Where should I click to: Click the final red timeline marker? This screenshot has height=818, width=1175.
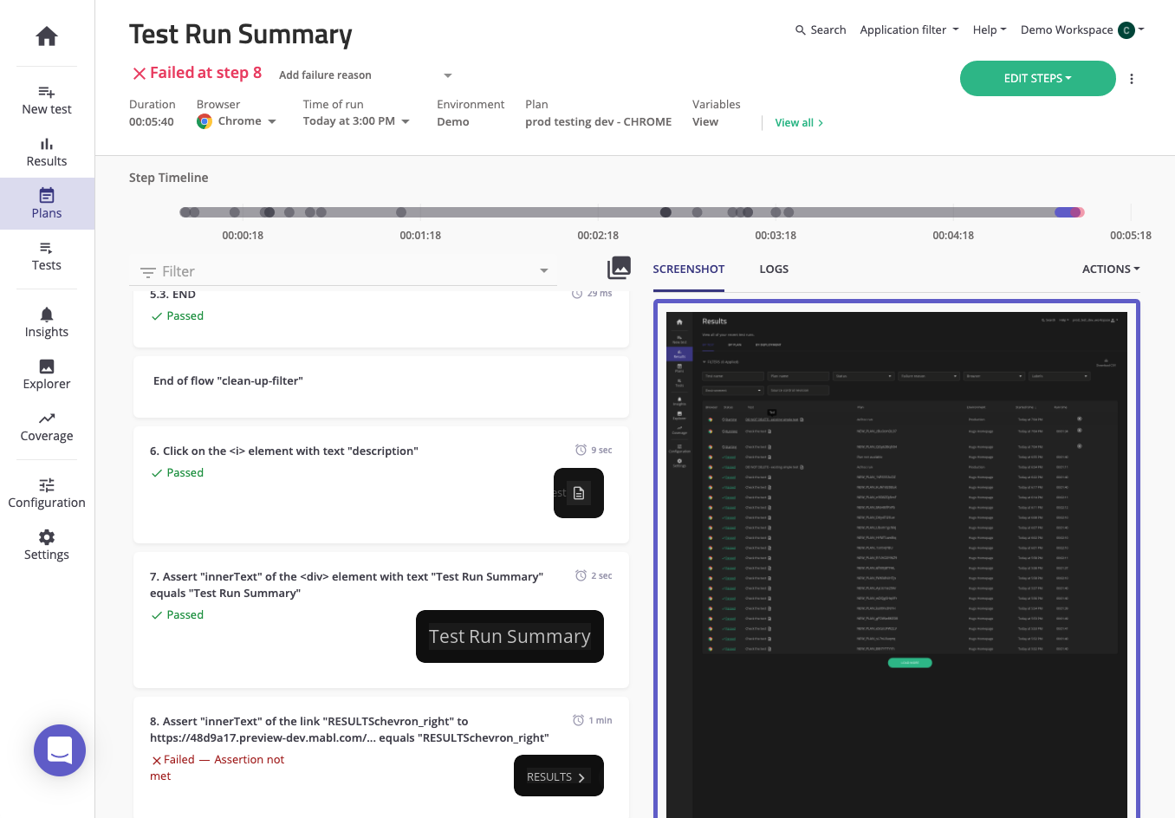(1078, 212)
